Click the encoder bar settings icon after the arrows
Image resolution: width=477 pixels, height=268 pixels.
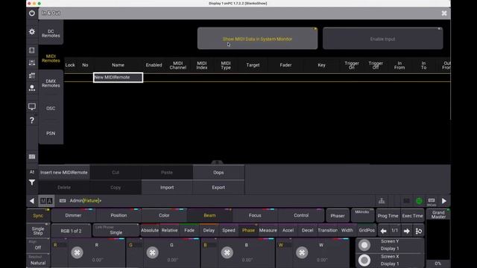coord(419,232)
